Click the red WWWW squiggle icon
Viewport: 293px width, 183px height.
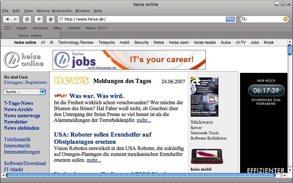click(x=60, y=96)
